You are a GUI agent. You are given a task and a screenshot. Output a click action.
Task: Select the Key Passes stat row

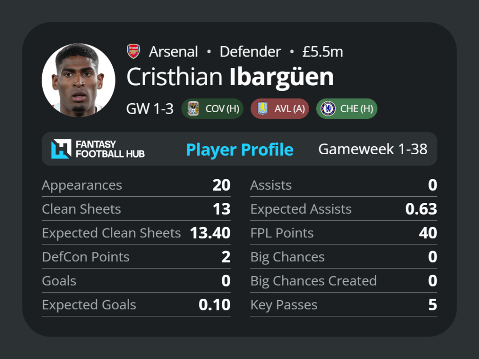pyautogui.click(x=344, y=305)
